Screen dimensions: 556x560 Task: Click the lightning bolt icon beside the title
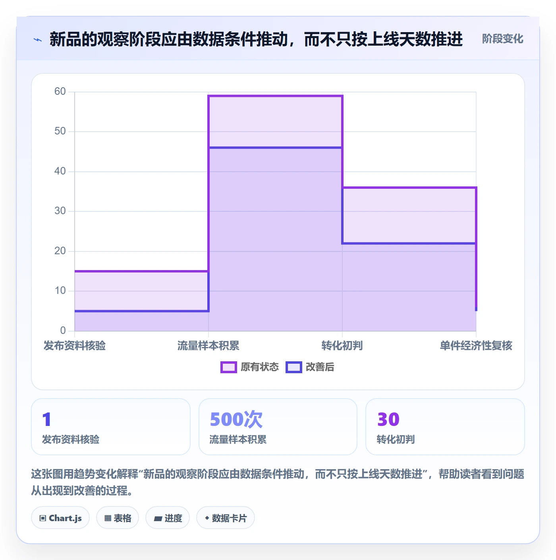[38, 40]
